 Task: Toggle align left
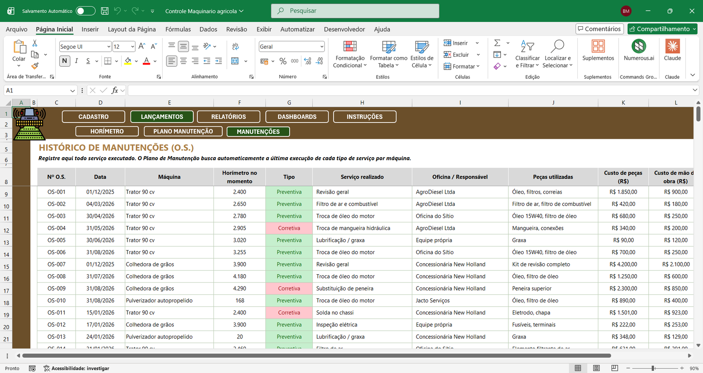coord(172,61)
